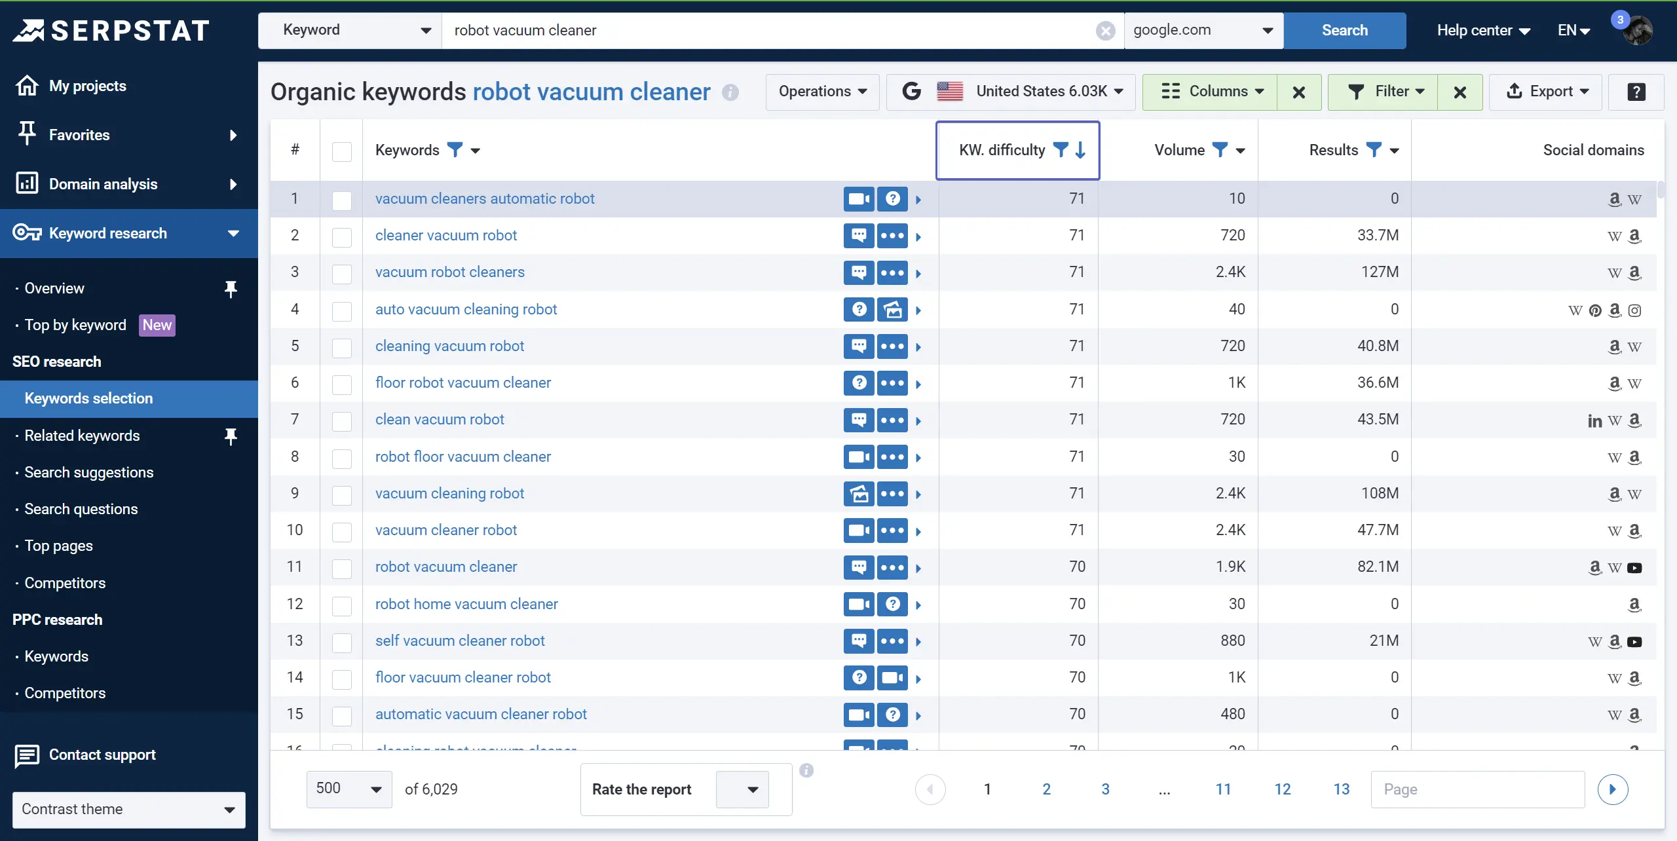Screen dimensions: 1677x841
Task: Click the YouTube icon in robot vacuum cleaner row
Action: (x=1634, y=568)
